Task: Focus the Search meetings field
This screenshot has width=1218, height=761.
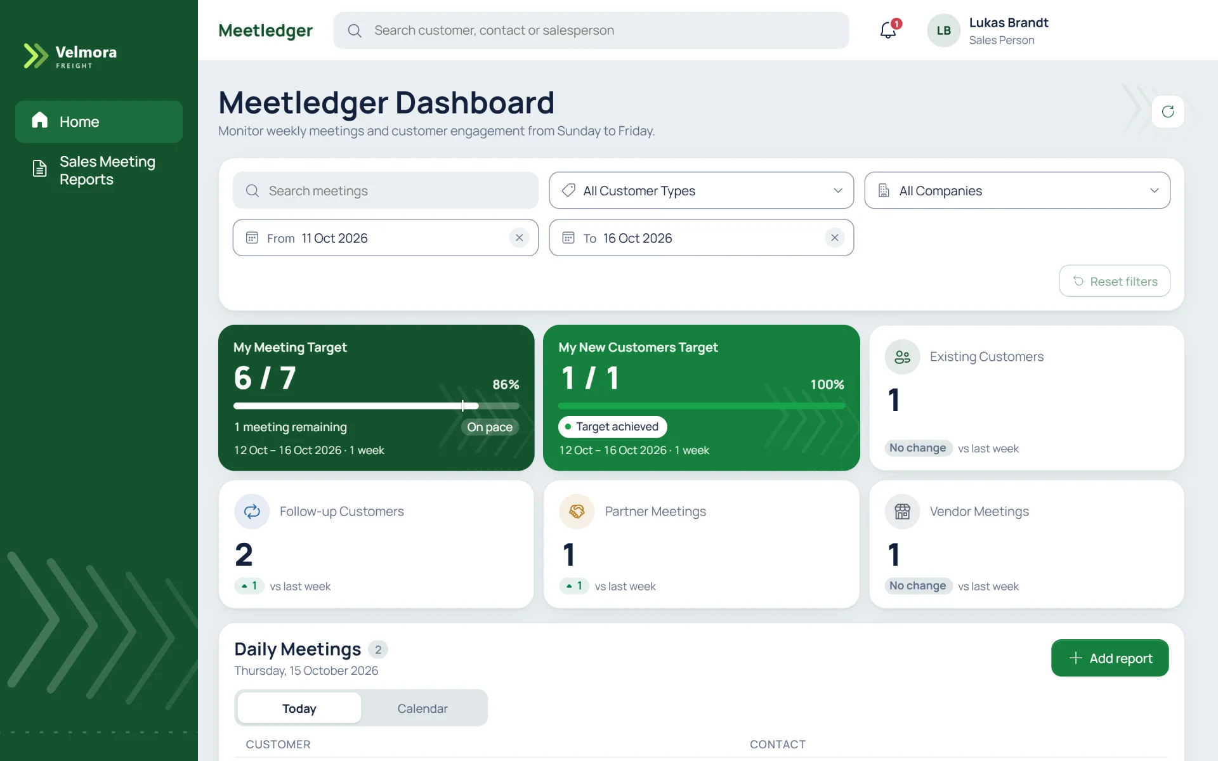Action: (386, 190)
